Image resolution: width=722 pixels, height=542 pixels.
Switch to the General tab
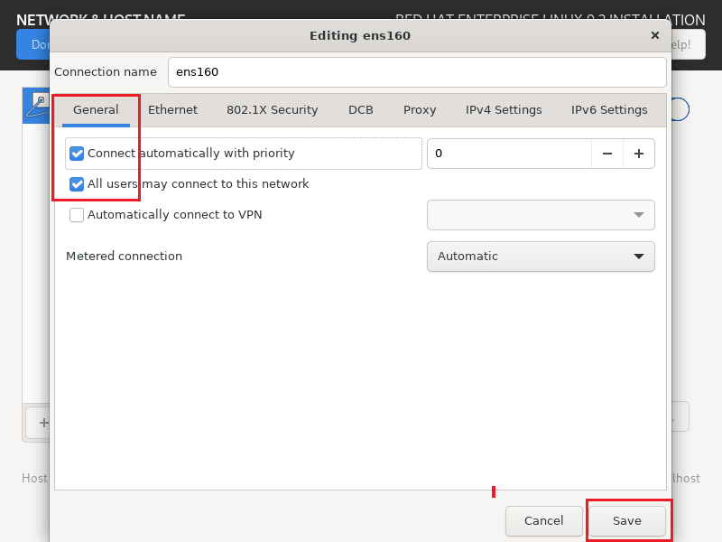coord(96,110)
